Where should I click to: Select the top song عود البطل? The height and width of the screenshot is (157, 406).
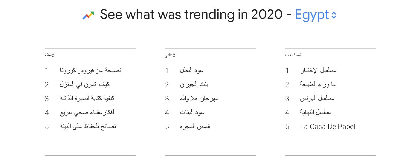tap(192, 71)
